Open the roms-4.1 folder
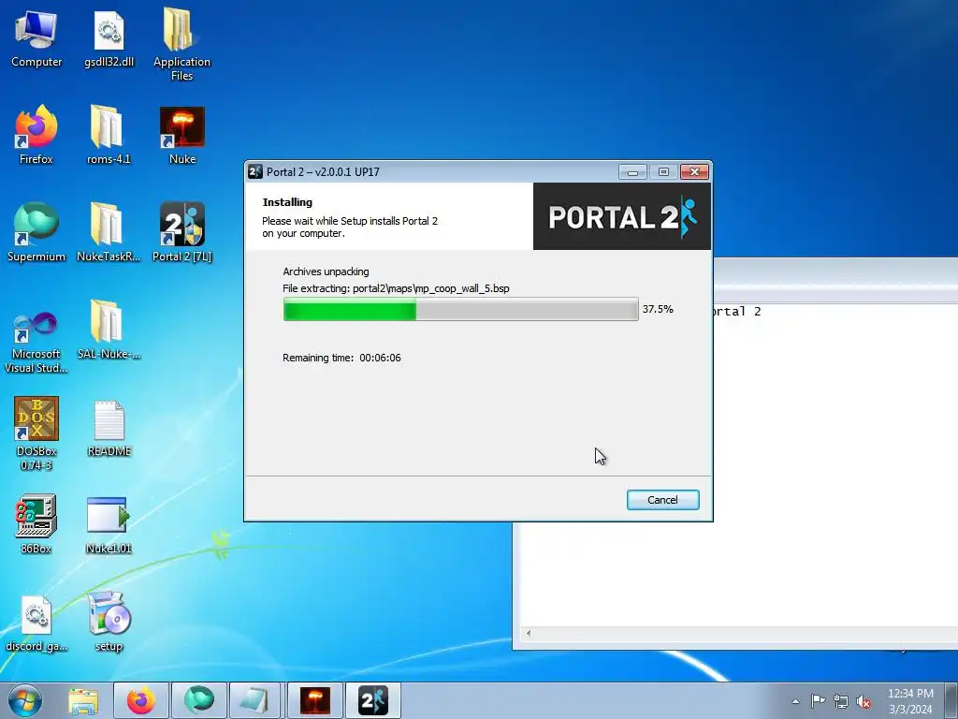Image resolution: width=958 pixels, height=719 pixels. 109,135
